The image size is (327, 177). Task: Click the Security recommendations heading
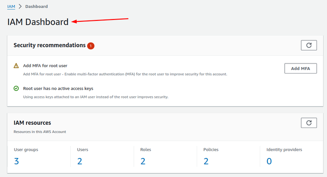pos(50,45)
